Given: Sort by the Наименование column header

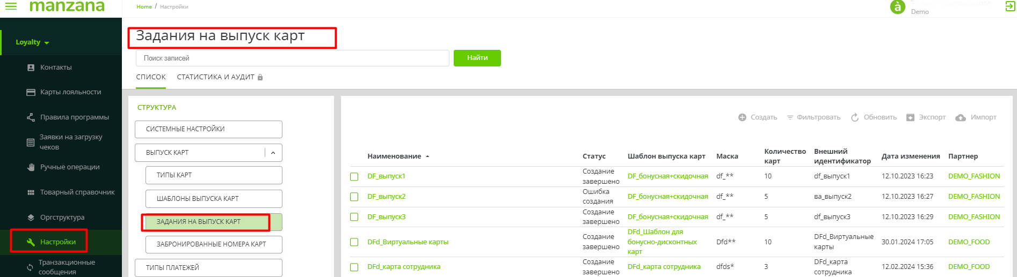Looking at the screenshot, I should click(x=394, y=156).
